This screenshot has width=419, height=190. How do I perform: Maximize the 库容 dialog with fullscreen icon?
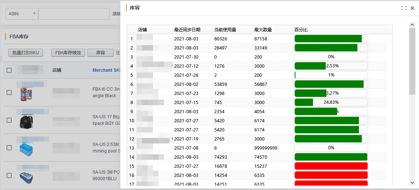pyautogui.click(x=404, y=8)
